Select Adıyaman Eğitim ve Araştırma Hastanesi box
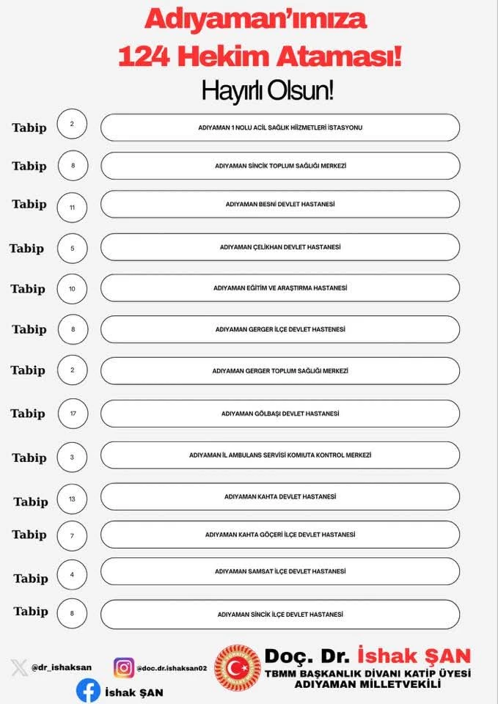498x704 pixels. coord(280,288)
